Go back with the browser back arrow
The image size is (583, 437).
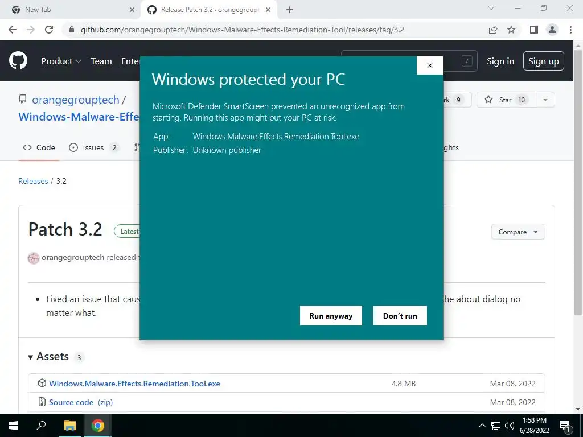[x=13, y=30]
